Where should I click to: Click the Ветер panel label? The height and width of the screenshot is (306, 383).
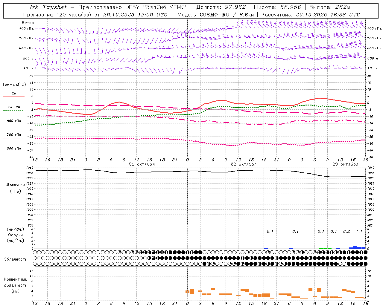(x=28, y=23)
